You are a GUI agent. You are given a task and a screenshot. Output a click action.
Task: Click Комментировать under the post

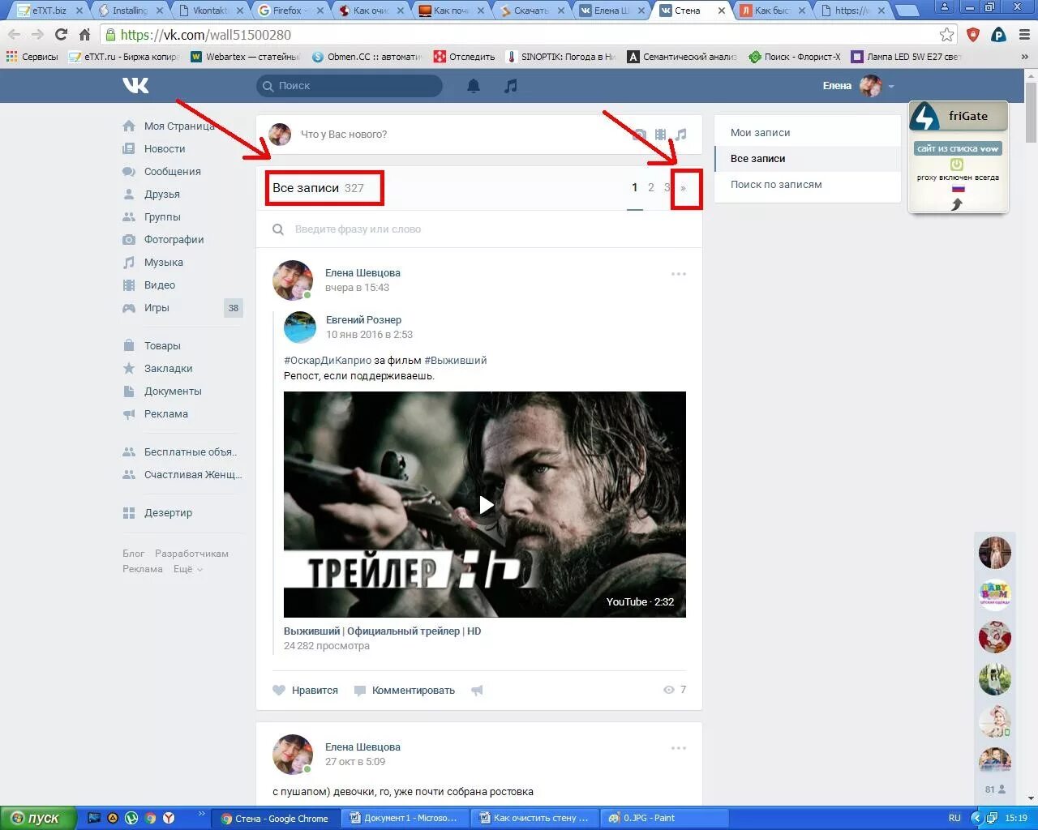(x=404, y=690)
